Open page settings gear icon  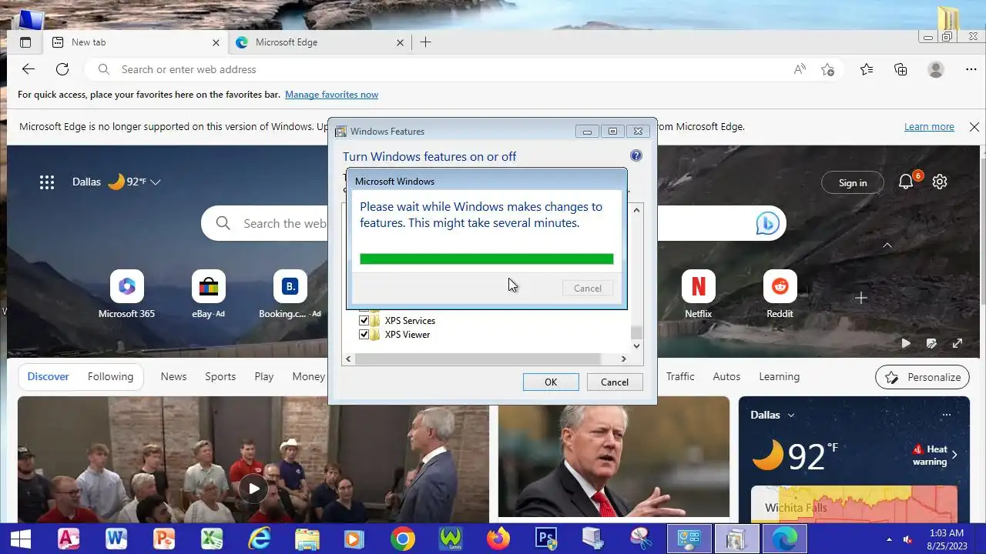940,182
